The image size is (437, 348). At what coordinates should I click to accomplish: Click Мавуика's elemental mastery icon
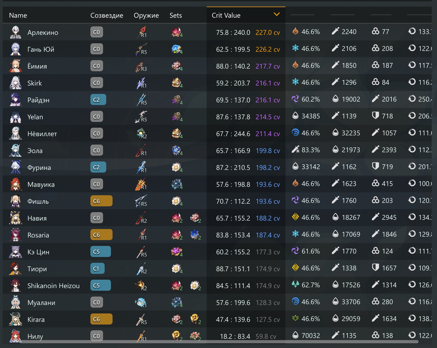[376, 183]
